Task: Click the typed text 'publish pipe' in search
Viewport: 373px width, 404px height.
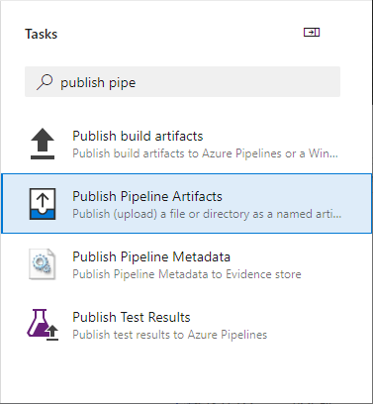Action: [98, 82]
